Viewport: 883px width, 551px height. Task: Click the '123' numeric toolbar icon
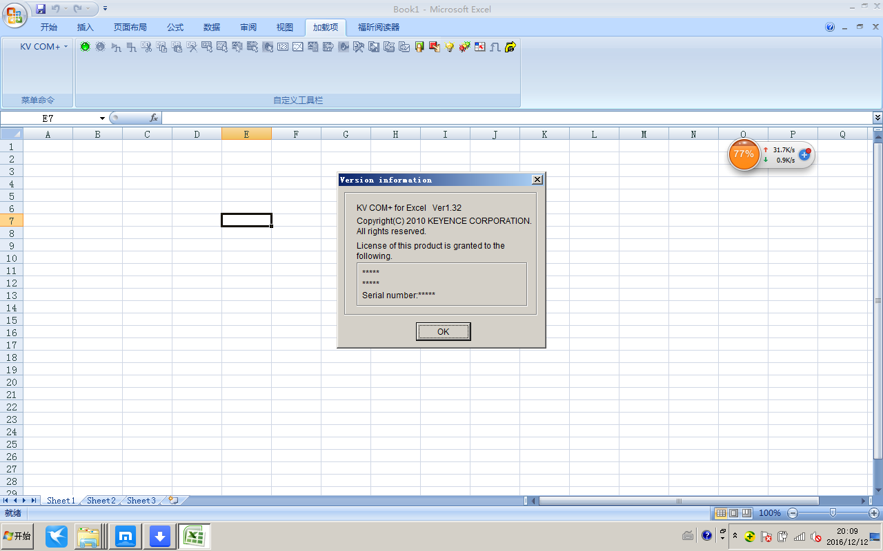pos(283,47)
